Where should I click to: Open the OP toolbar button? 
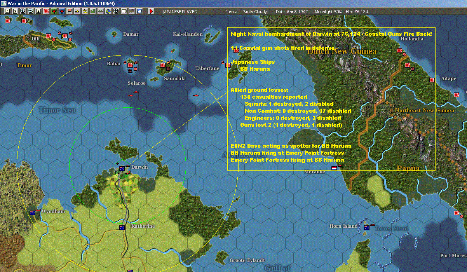pos(124,11)
